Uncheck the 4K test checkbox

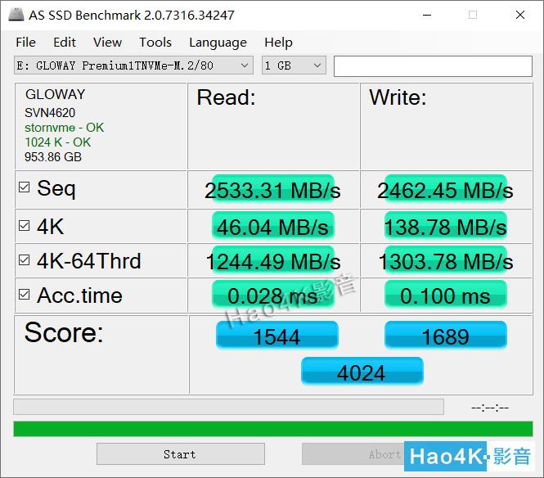pos(25,226)
